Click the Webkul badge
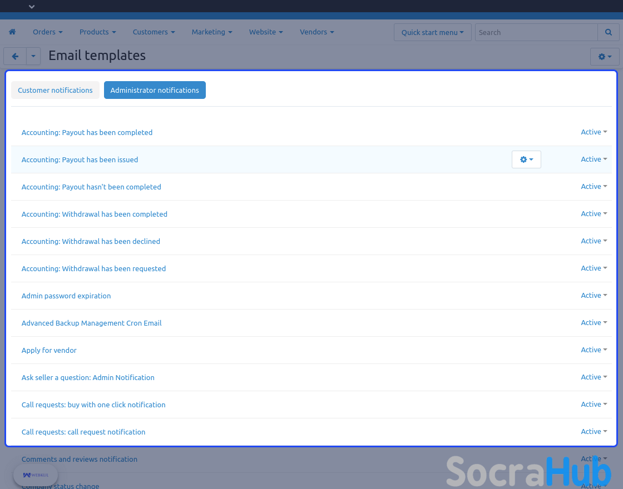 (36, 475)
